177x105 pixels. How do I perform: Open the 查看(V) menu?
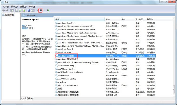23,6
